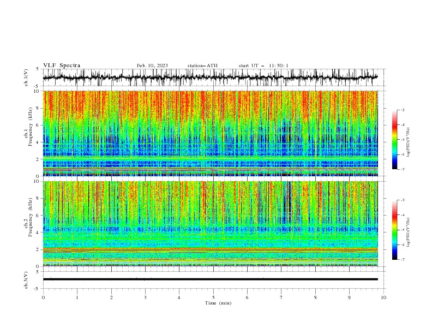Click the time axis tick label "7"
This screenshot has height=334, width=432.
point(281,297)
